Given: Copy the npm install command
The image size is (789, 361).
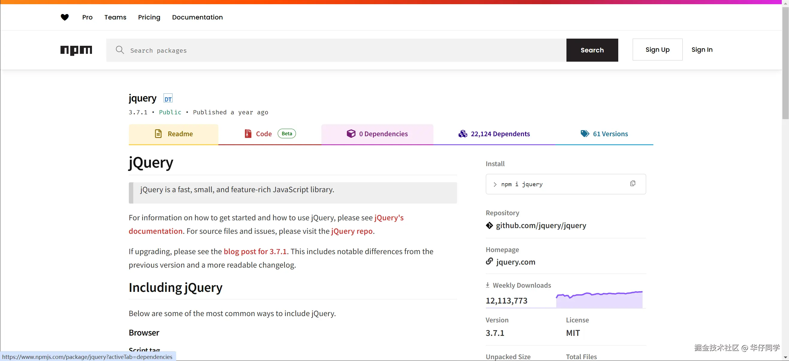Looking at the screenshot, I should 632,183.
